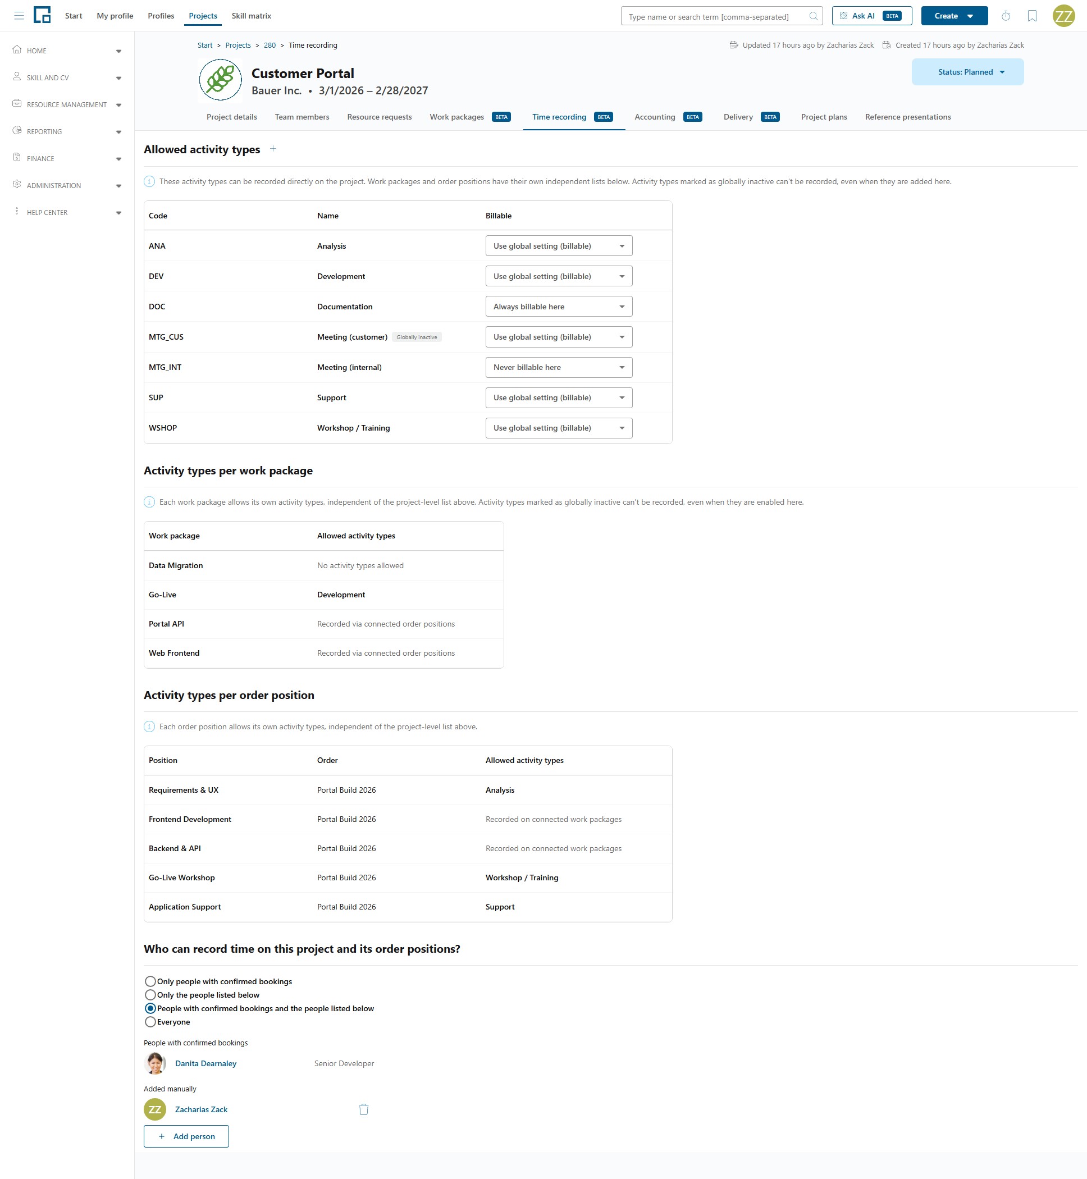This screenshot has height=1179, width=1087.
Task: Click Danita Dearnaley's avatar photo
Action: [x=156, y=1063]
